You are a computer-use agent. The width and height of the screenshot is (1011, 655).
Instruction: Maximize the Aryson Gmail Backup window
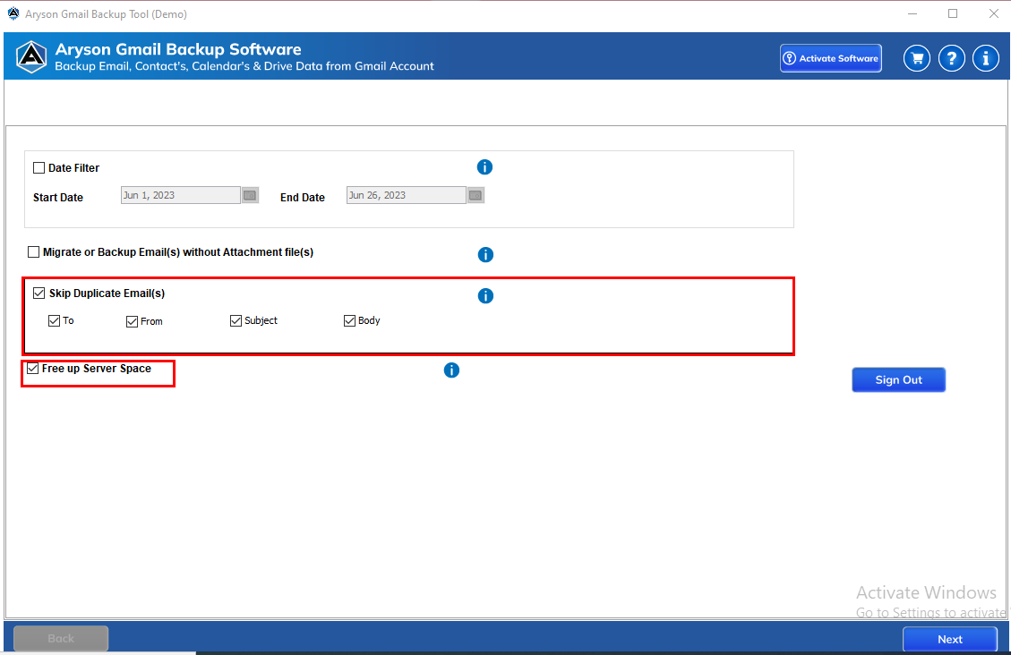(x=952, y=13)
